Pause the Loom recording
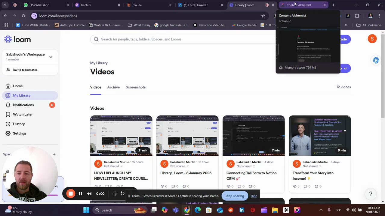 pyautogui.click(x=80, y=193)
